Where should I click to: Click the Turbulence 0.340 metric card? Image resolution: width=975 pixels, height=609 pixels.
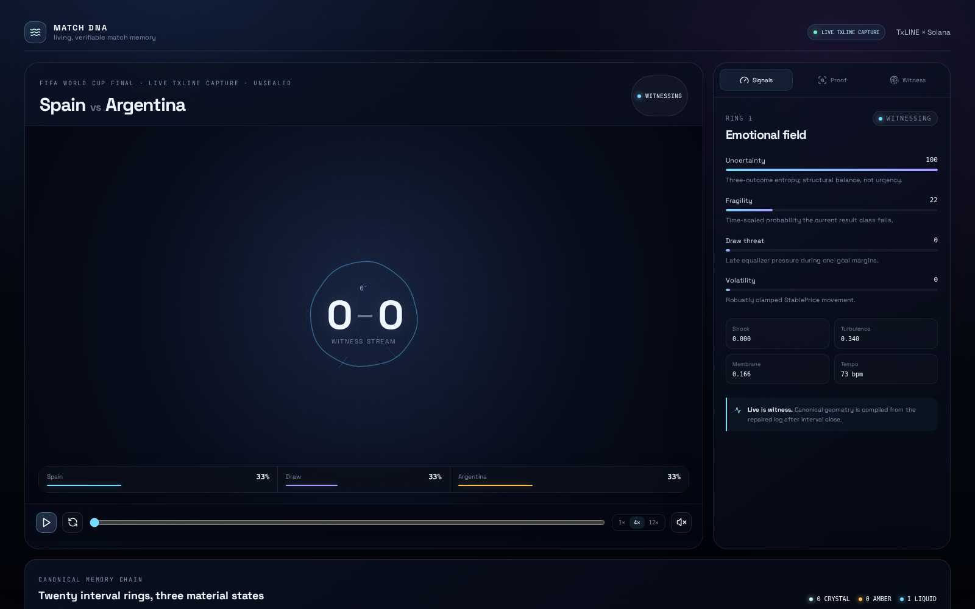point(885,334)
